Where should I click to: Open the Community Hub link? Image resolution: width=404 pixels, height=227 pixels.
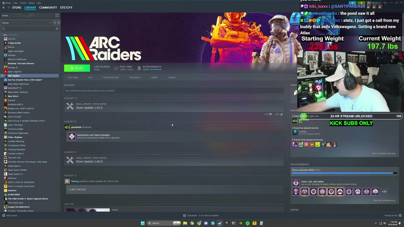[x=111, y=77]
